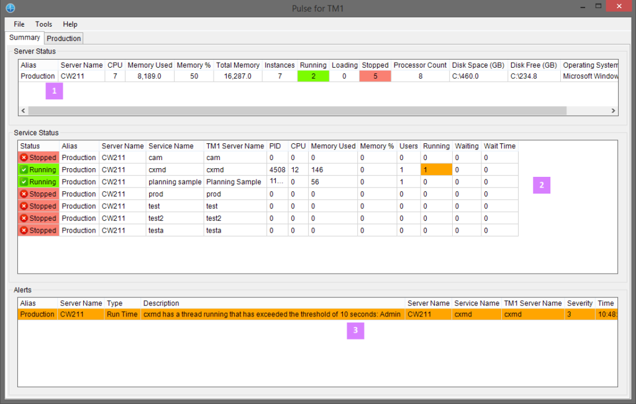Click the green running icon for cxmd service

[x=24, y=170]
